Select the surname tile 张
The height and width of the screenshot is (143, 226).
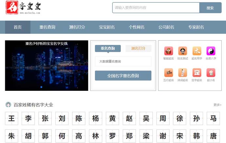click(x=45, y=118)
